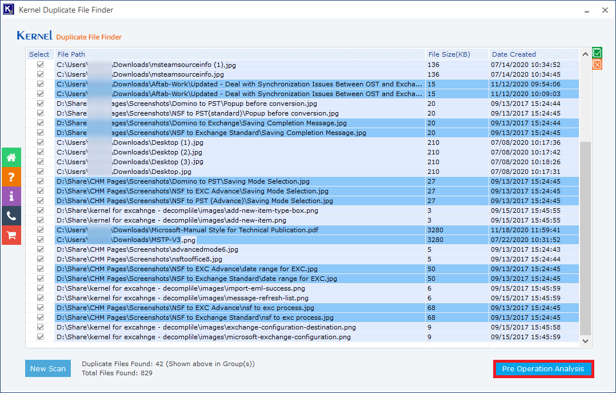Minimize the Kernel Duplicate File Finder window
This screenshot has width=616, height=393.
tap(586, 10)
